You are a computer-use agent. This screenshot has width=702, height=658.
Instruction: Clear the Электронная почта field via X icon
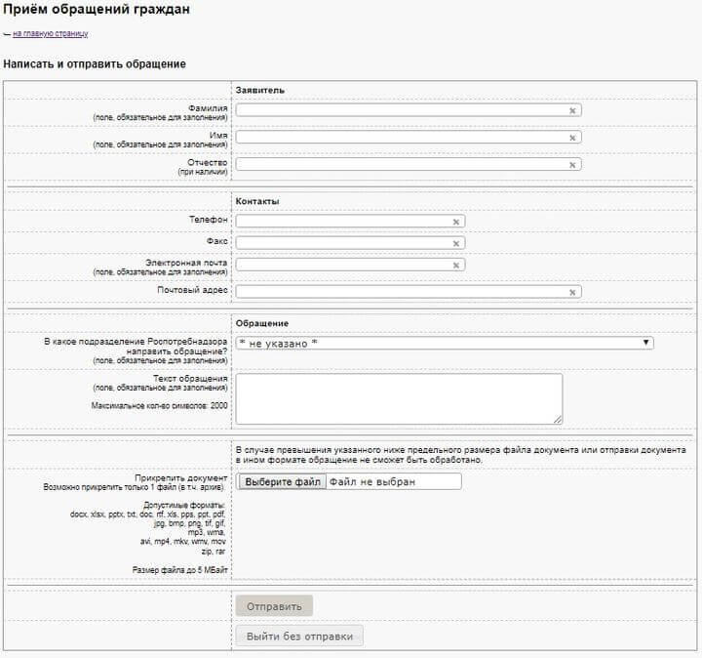(455, 265)
